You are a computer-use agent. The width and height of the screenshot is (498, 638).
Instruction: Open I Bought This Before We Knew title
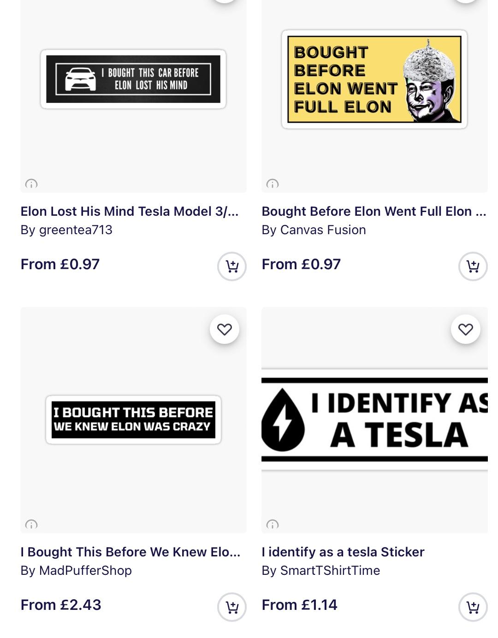point(130,552)
